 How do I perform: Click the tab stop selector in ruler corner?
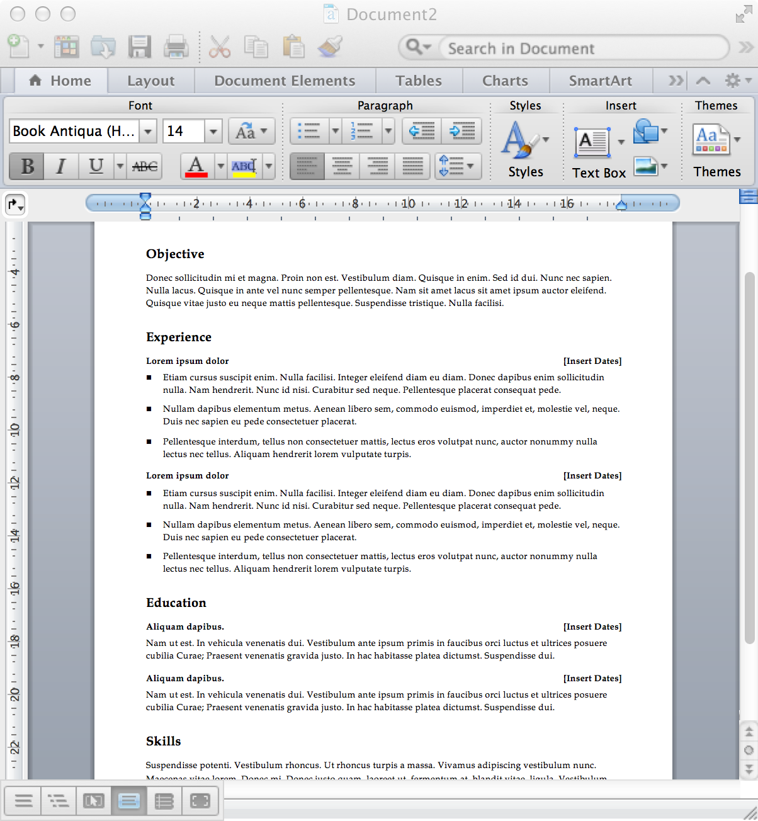[x=14, y=204]
